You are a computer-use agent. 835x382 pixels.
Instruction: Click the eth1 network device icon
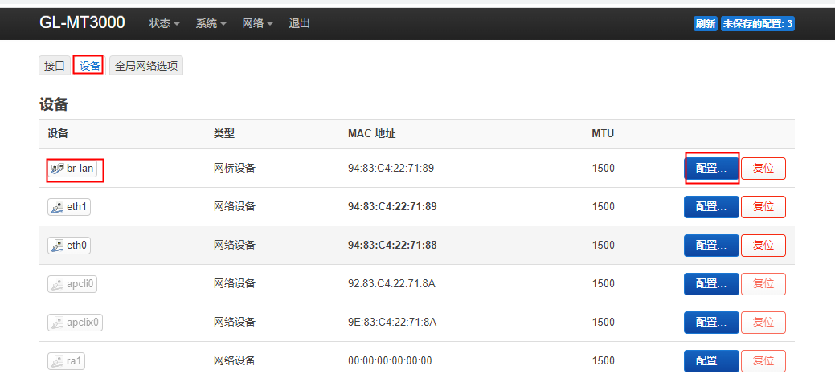57,207
